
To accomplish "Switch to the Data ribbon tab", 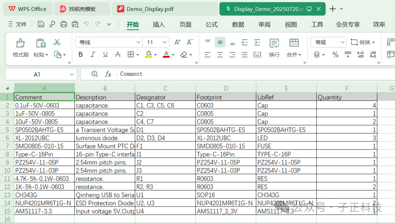I will coord(238,24).
